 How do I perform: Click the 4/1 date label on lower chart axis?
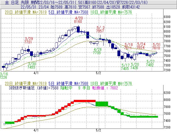(36, 130)
